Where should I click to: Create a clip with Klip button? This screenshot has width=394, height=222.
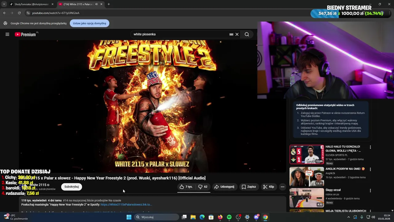pos(268,187)
